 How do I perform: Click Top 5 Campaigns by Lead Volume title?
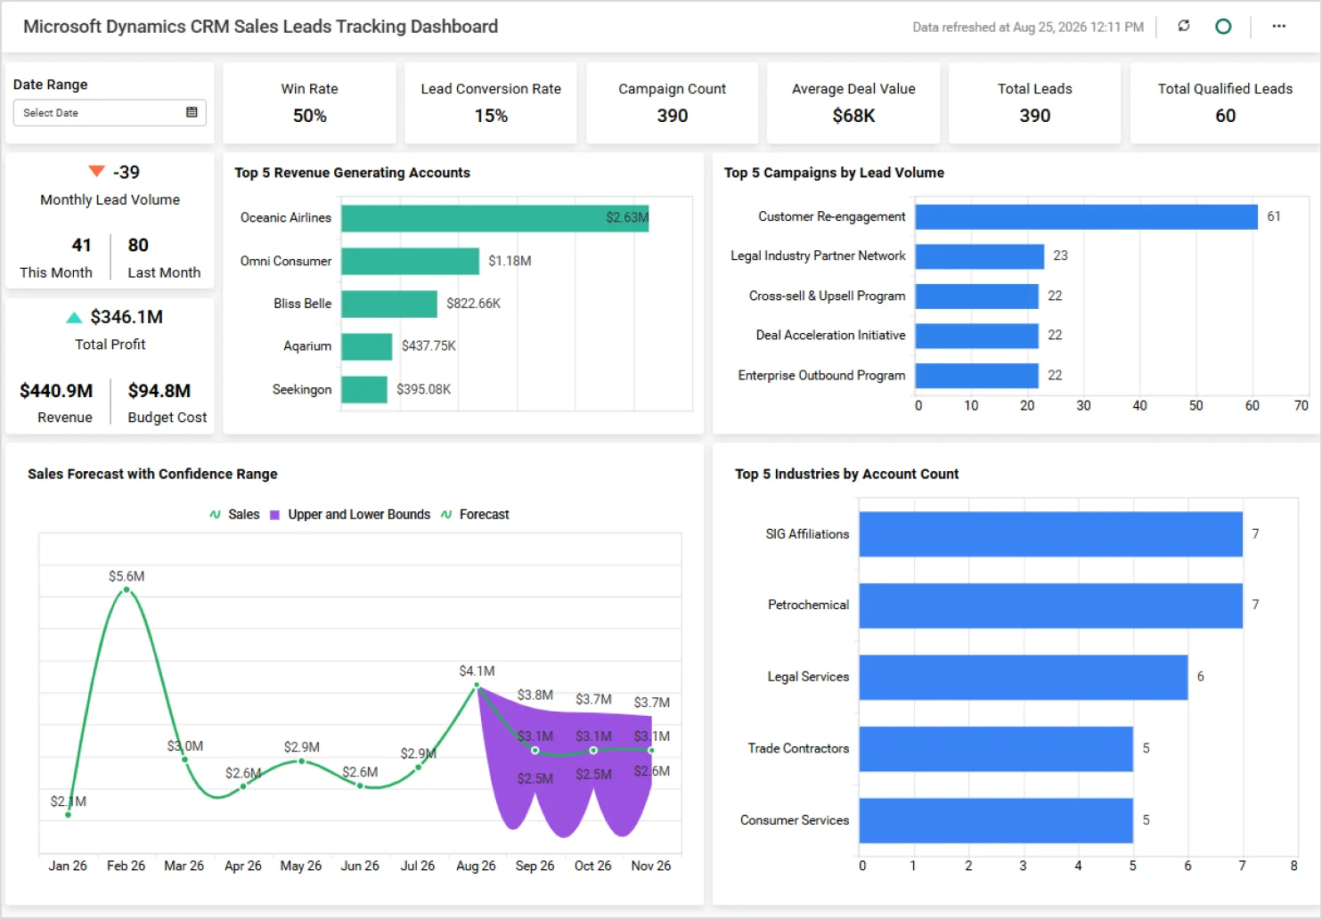pyautogui.click(x=834, y=173)
